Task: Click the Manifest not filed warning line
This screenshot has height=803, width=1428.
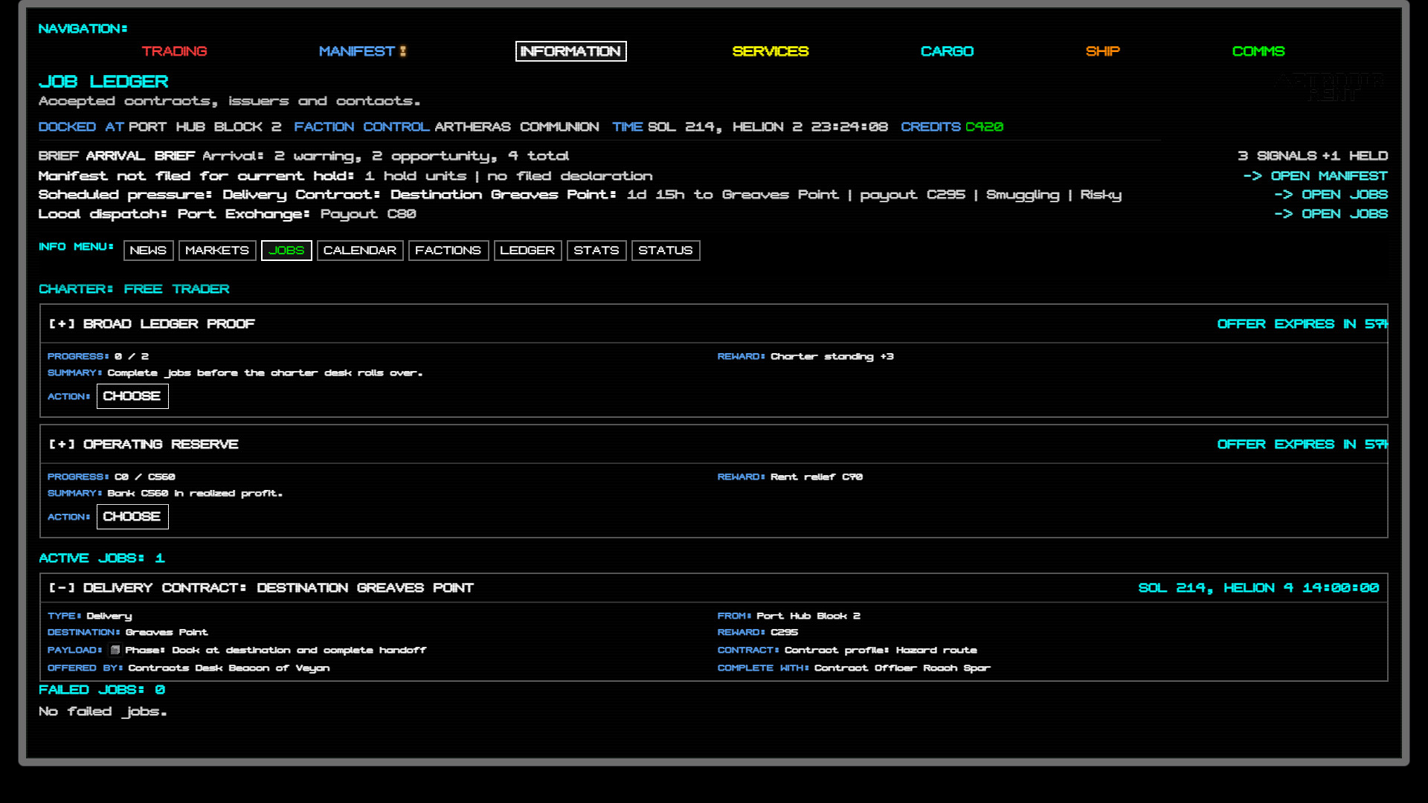Action: click(346, 176)
